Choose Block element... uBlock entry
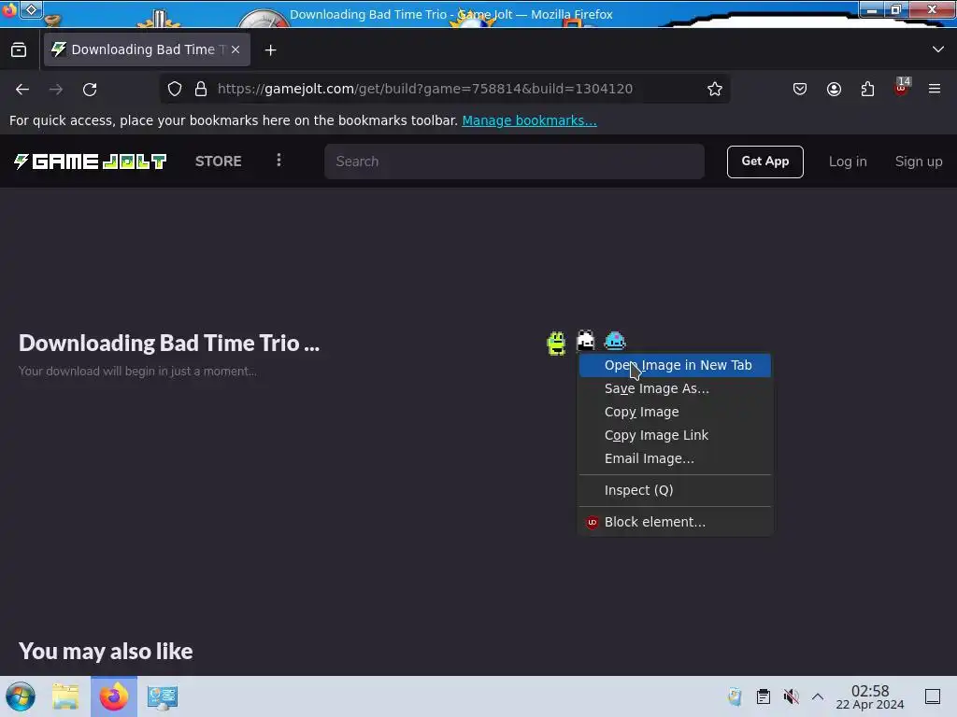Image resolution: width=957 pixels, height=717 pixels. (675, 522)
